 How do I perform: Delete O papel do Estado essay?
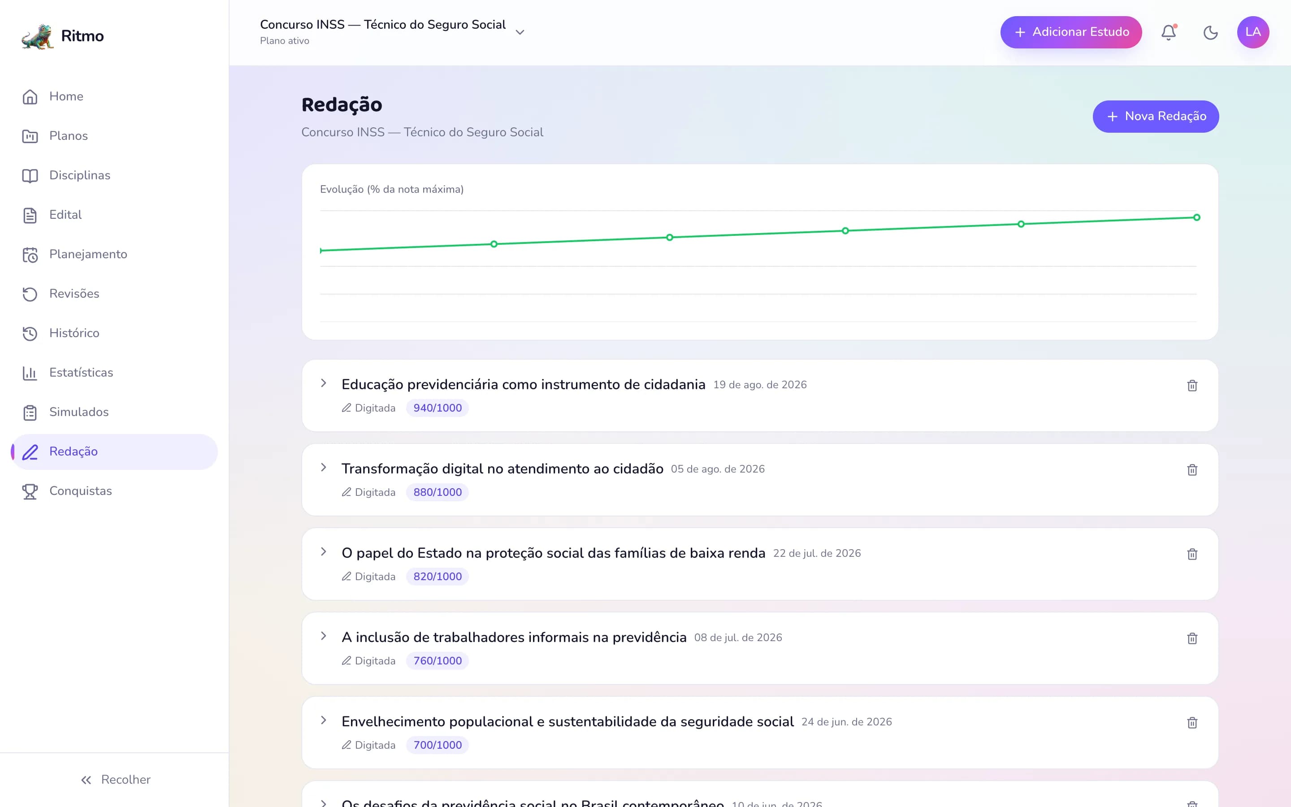[x=1192, y=554]
